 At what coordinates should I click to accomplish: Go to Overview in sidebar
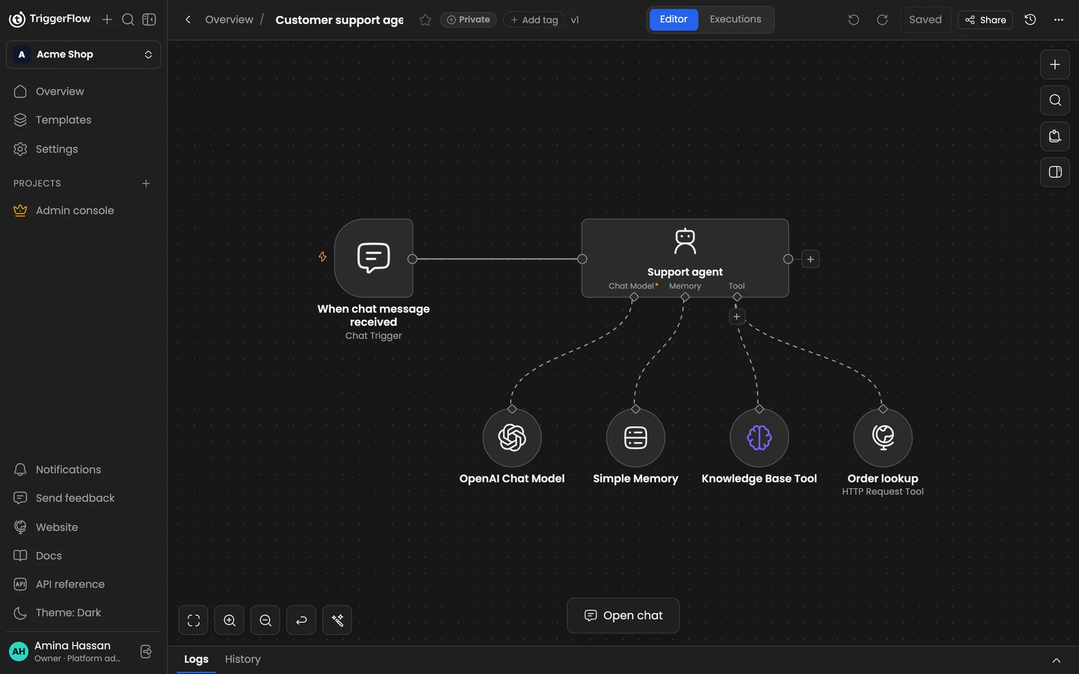tap(83, 92)
